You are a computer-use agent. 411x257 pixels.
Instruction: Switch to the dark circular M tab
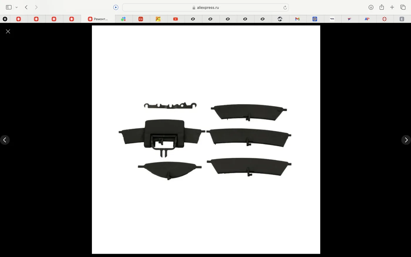tap(280, 19)
